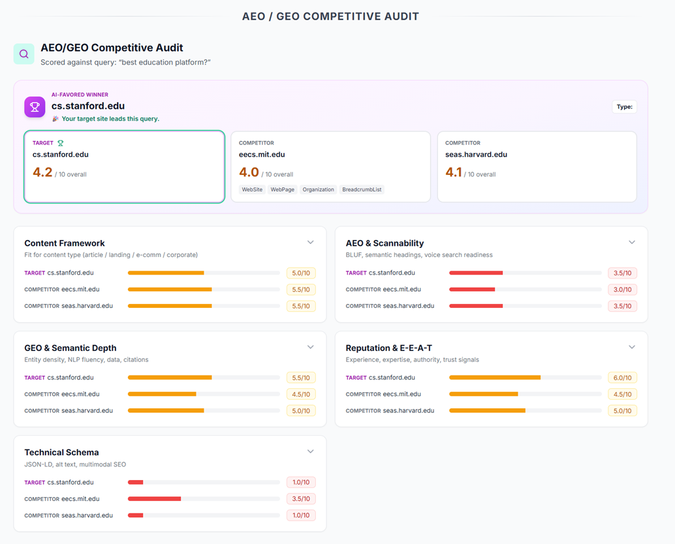Collapse the Content Framework section
The image size is (675, 544).
tap(310, 242)
